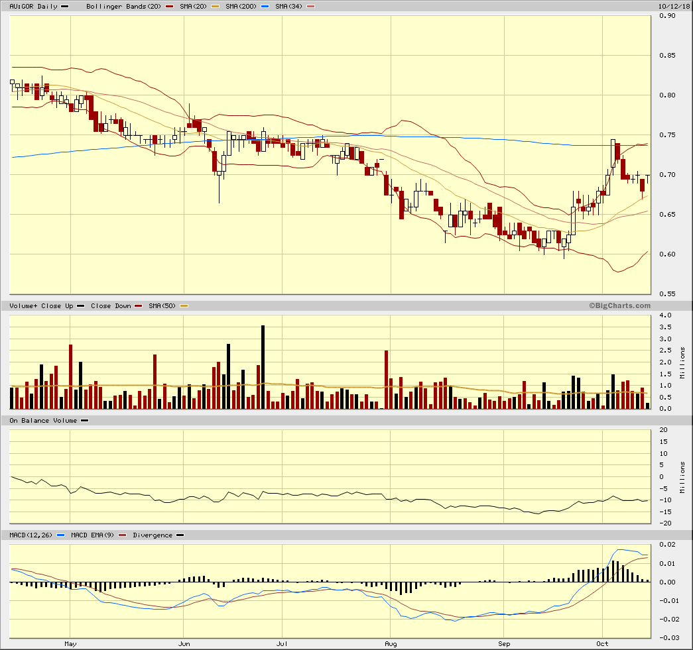Click the Oct month label
The image size is (693, 650).
602,644
